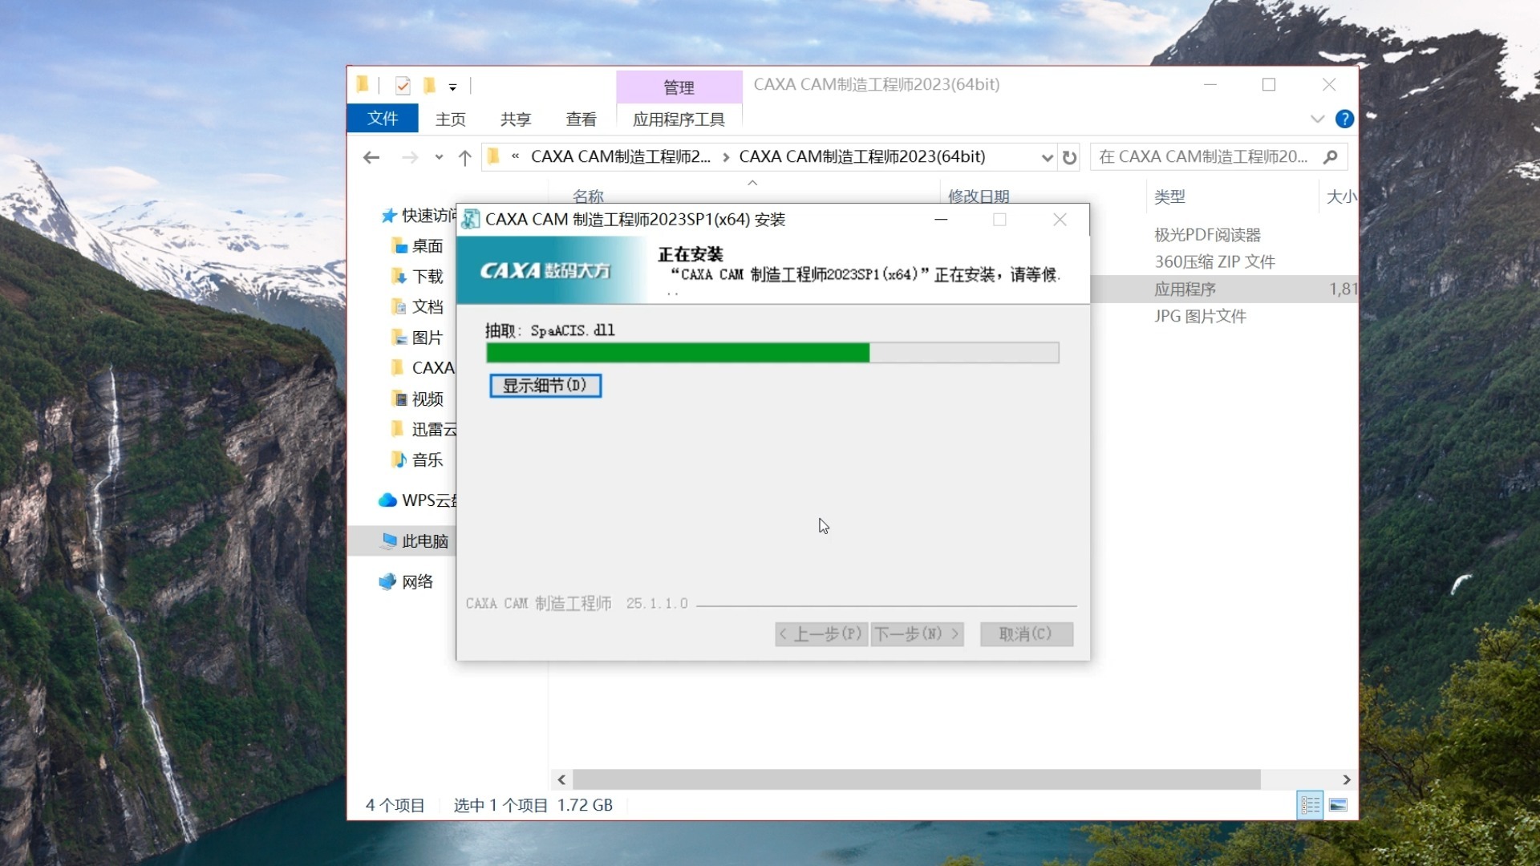Select the JPG 图片文件 row

(1200, 317)
